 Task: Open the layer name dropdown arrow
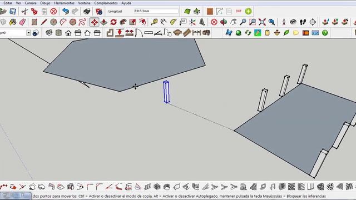coord(28,33)
